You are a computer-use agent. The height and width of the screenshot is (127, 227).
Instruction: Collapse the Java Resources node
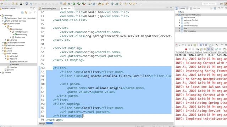3,24
